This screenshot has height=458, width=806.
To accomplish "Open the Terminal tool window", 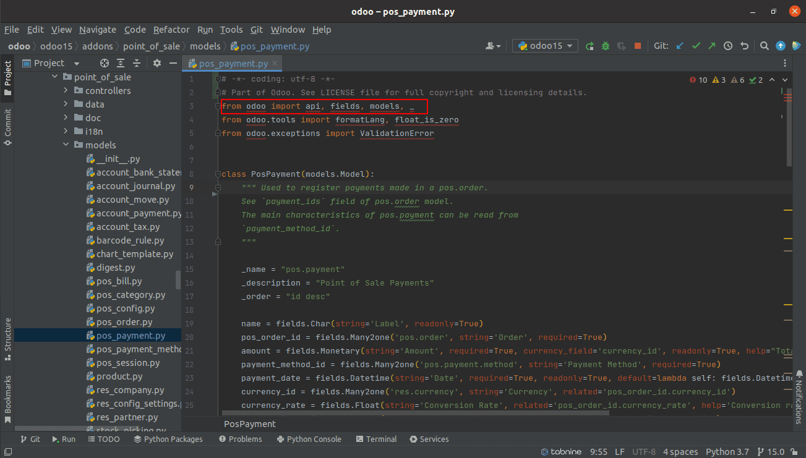I will (x=376, y=439).
